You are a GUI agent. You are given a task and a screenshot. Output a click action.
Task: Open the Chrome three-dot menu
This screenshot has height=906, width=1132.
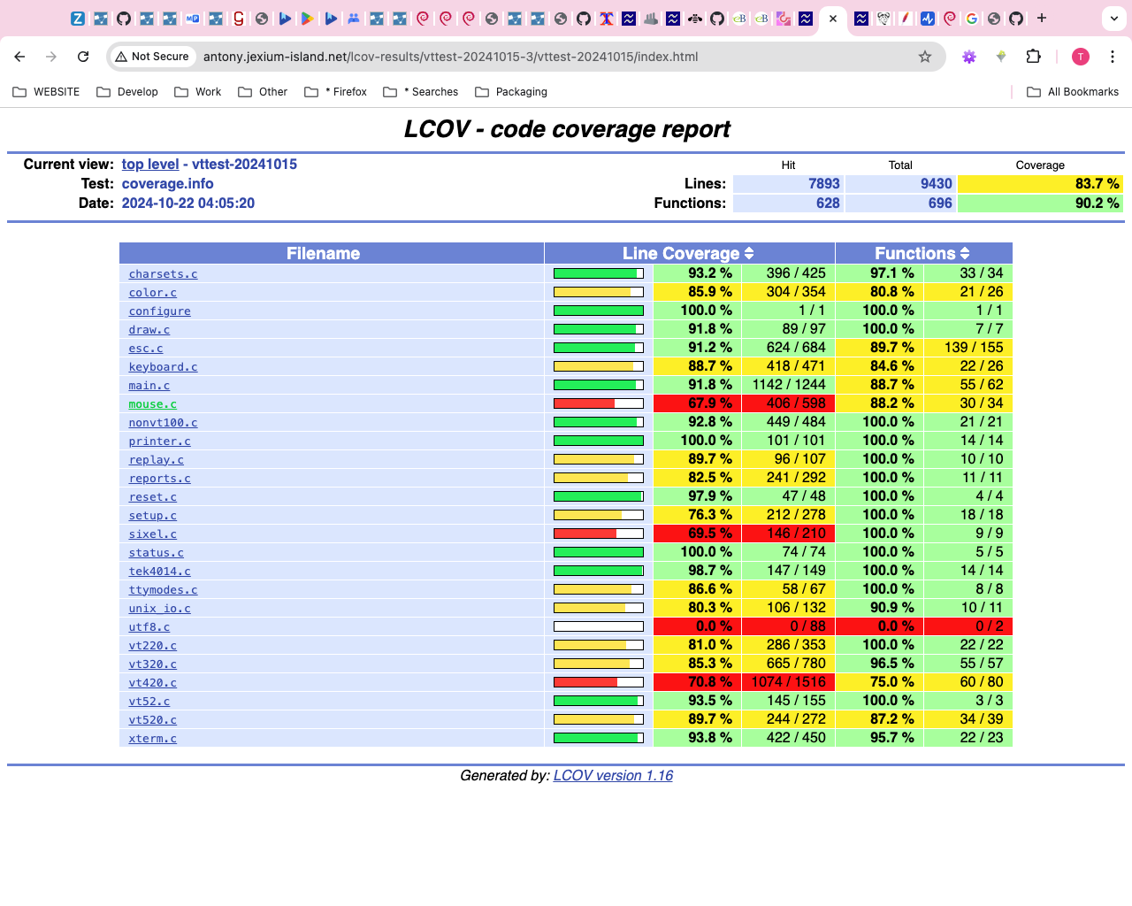tap(1113, 57)
